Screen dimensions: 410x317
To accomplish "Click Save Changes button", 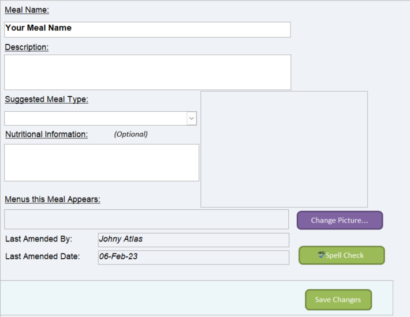I will (x=338, y=300).
